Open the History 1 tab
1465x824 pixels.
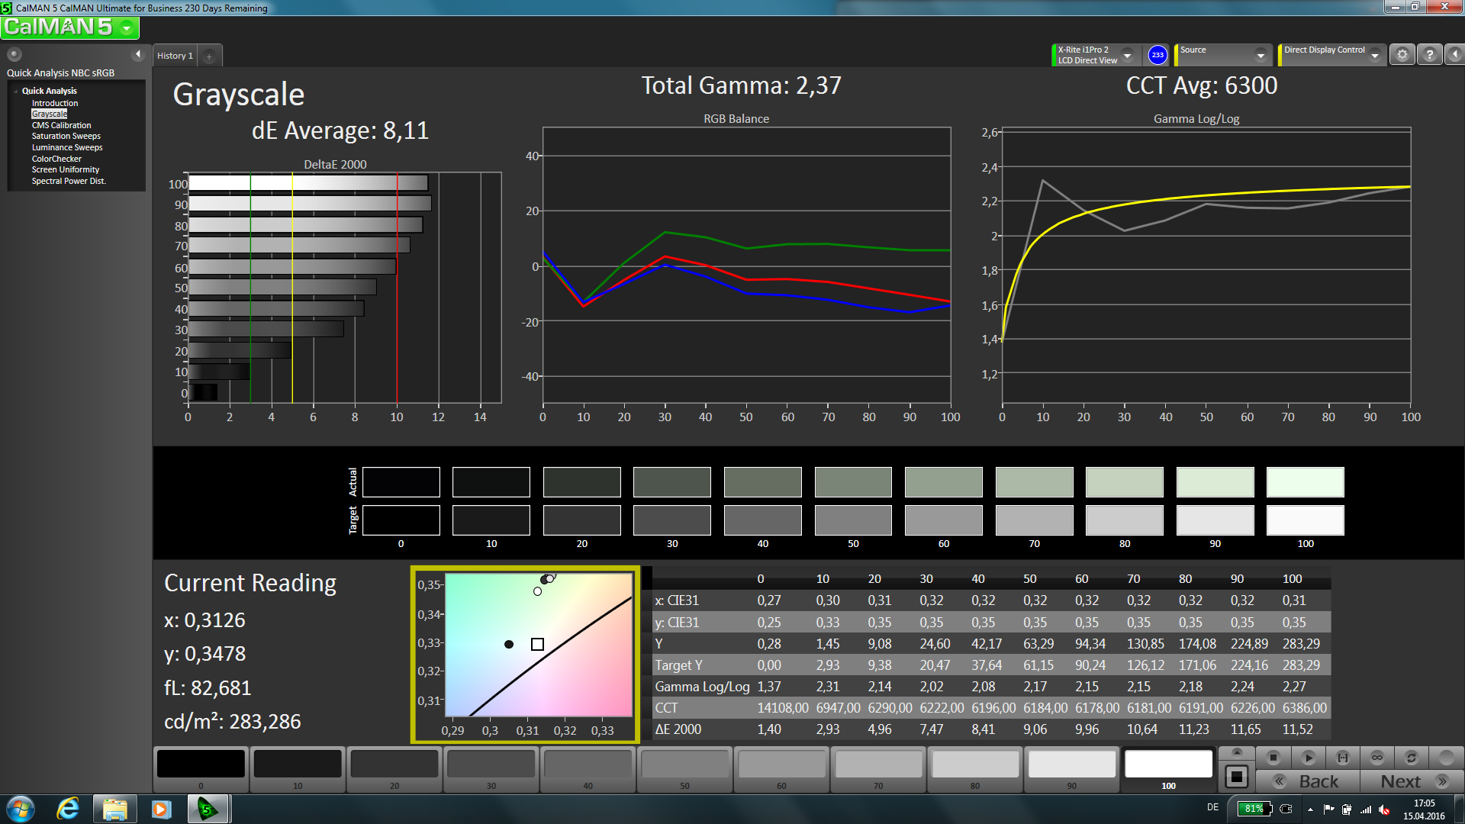click(x=175, y=56)
